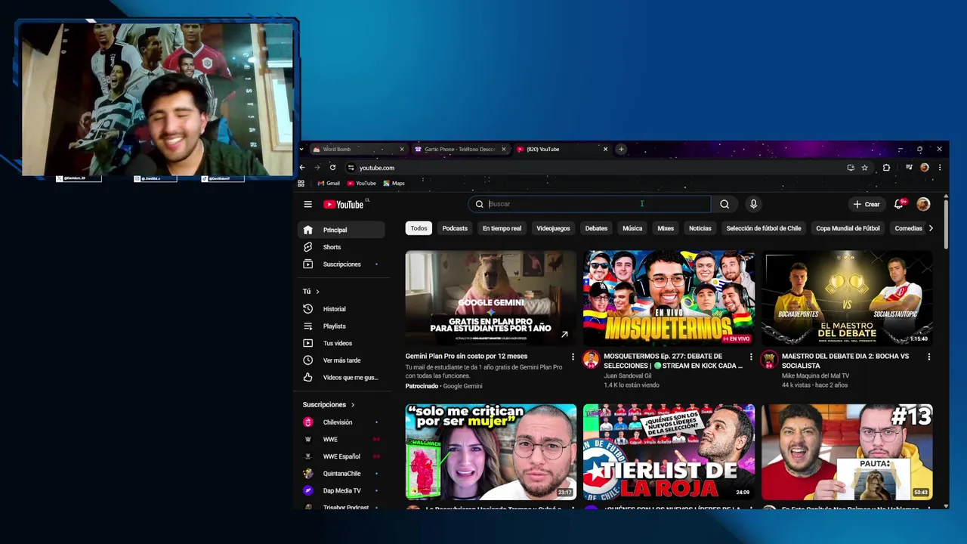The width and height of the screenshot is (967, 544).
Task: Open YouTube notifications bell
Action: tap(898, 204)
